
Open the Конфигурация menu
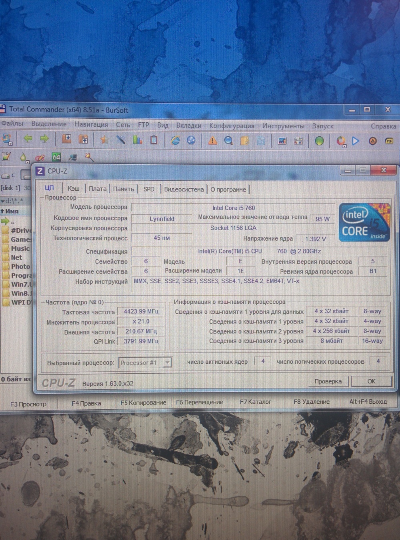232,126
